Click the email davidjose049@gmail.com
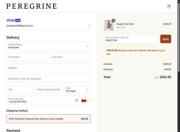Screen dimensions: 180x132 click(x=20, y=26)
